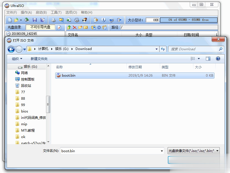Image resolution: width=230 pixels, height=173 pixels.
Task: Create a new image with New file icon
Action: point(10,20)
